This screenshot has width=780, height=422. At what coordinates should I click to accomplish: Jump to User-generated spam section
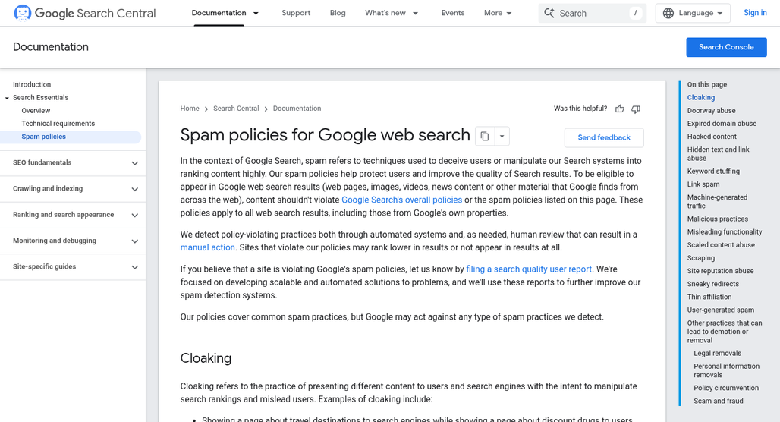(x=721, y=310)
